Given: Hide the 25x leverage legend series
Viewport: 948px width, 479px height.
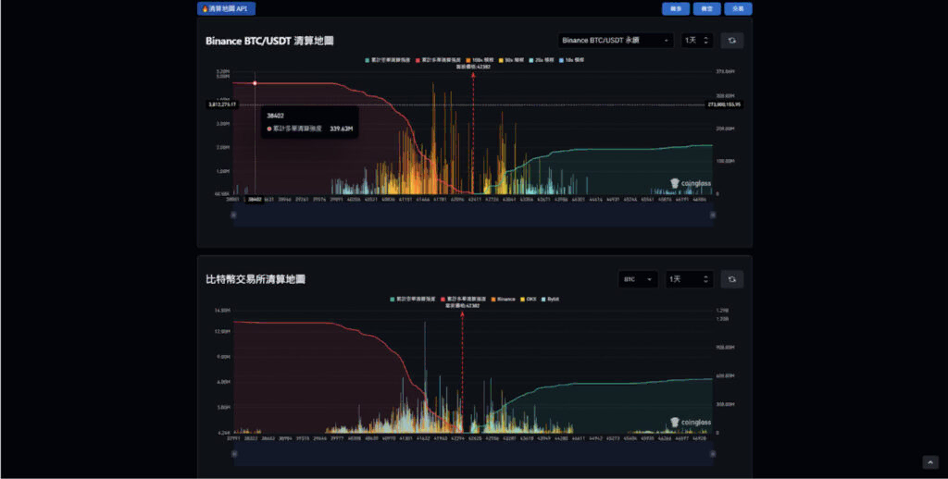Looking at the screenshot, I should point(542,58).
